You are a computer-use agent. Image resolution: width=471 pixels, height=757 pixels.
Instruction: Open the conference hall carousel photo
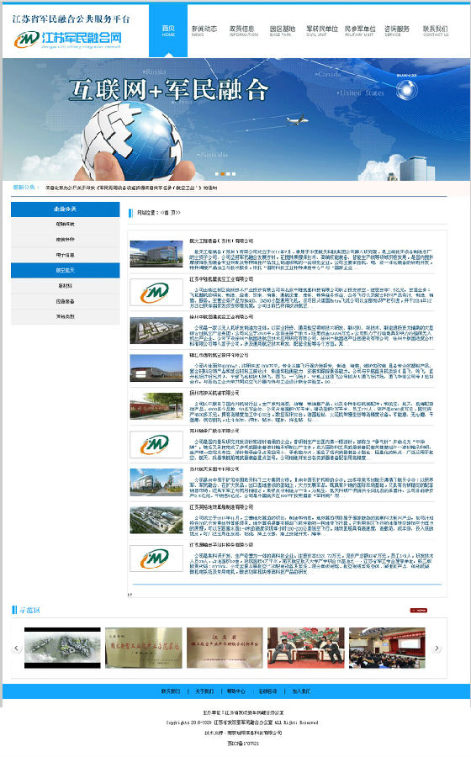pos(387,648)
